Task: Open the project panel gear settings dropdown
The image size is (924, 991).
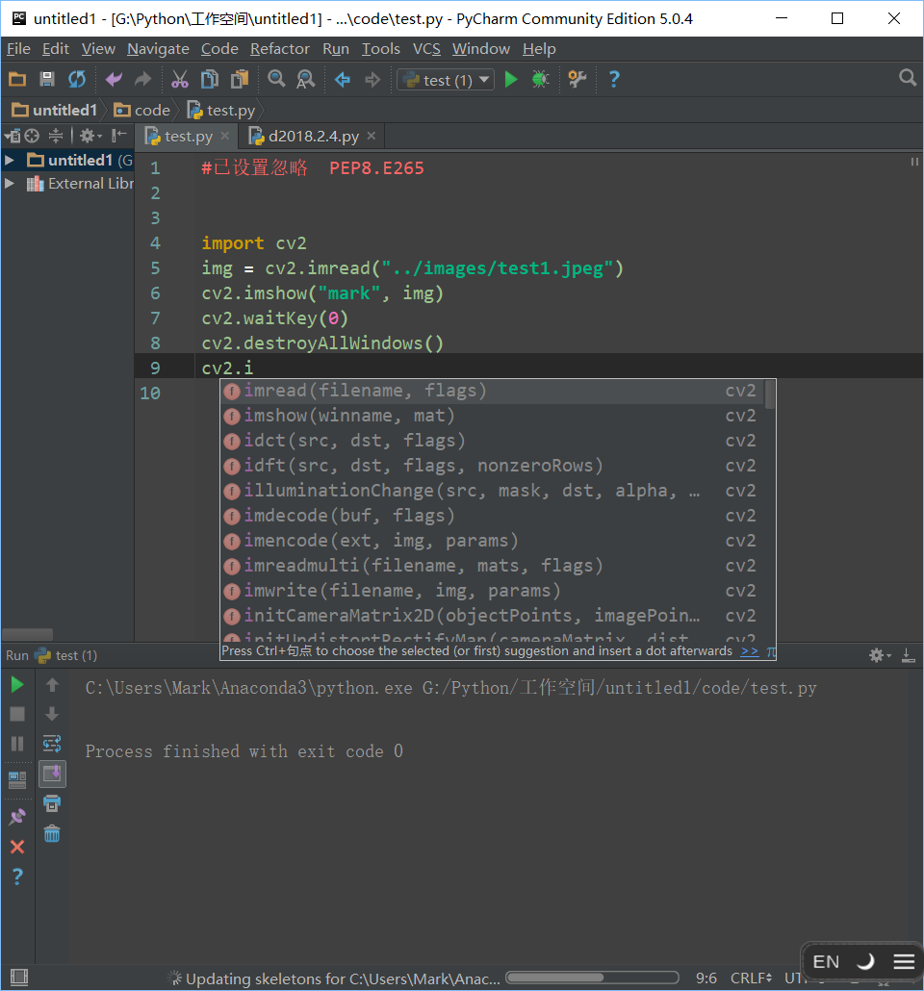Action: coord(90,136)
